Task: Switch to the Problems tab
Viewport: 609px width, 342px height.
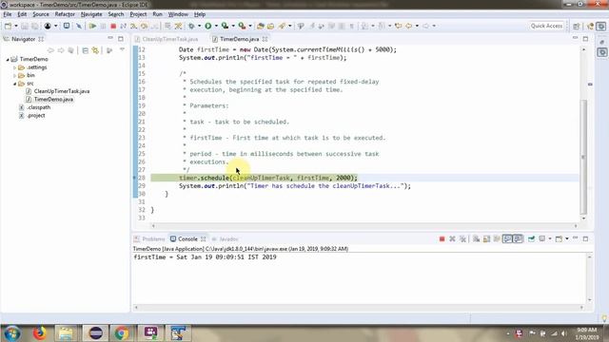Action: click(x=149, y=238)
